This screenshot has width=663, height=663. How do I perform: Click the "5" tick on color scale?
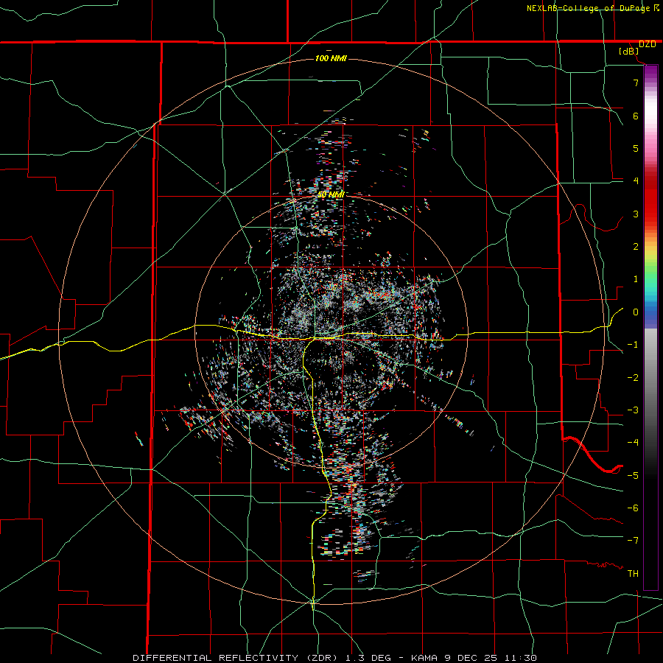636,148
